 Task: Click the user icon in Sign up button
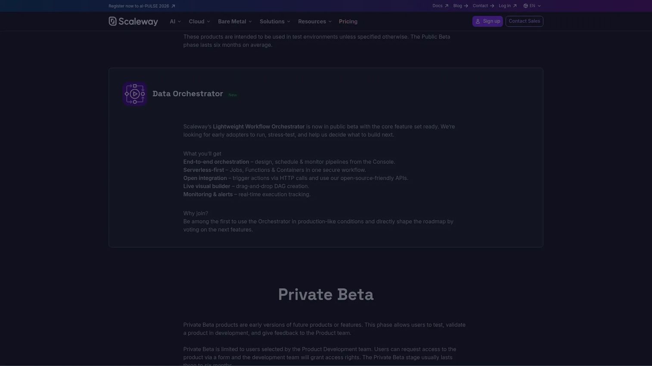click(478, 22)
